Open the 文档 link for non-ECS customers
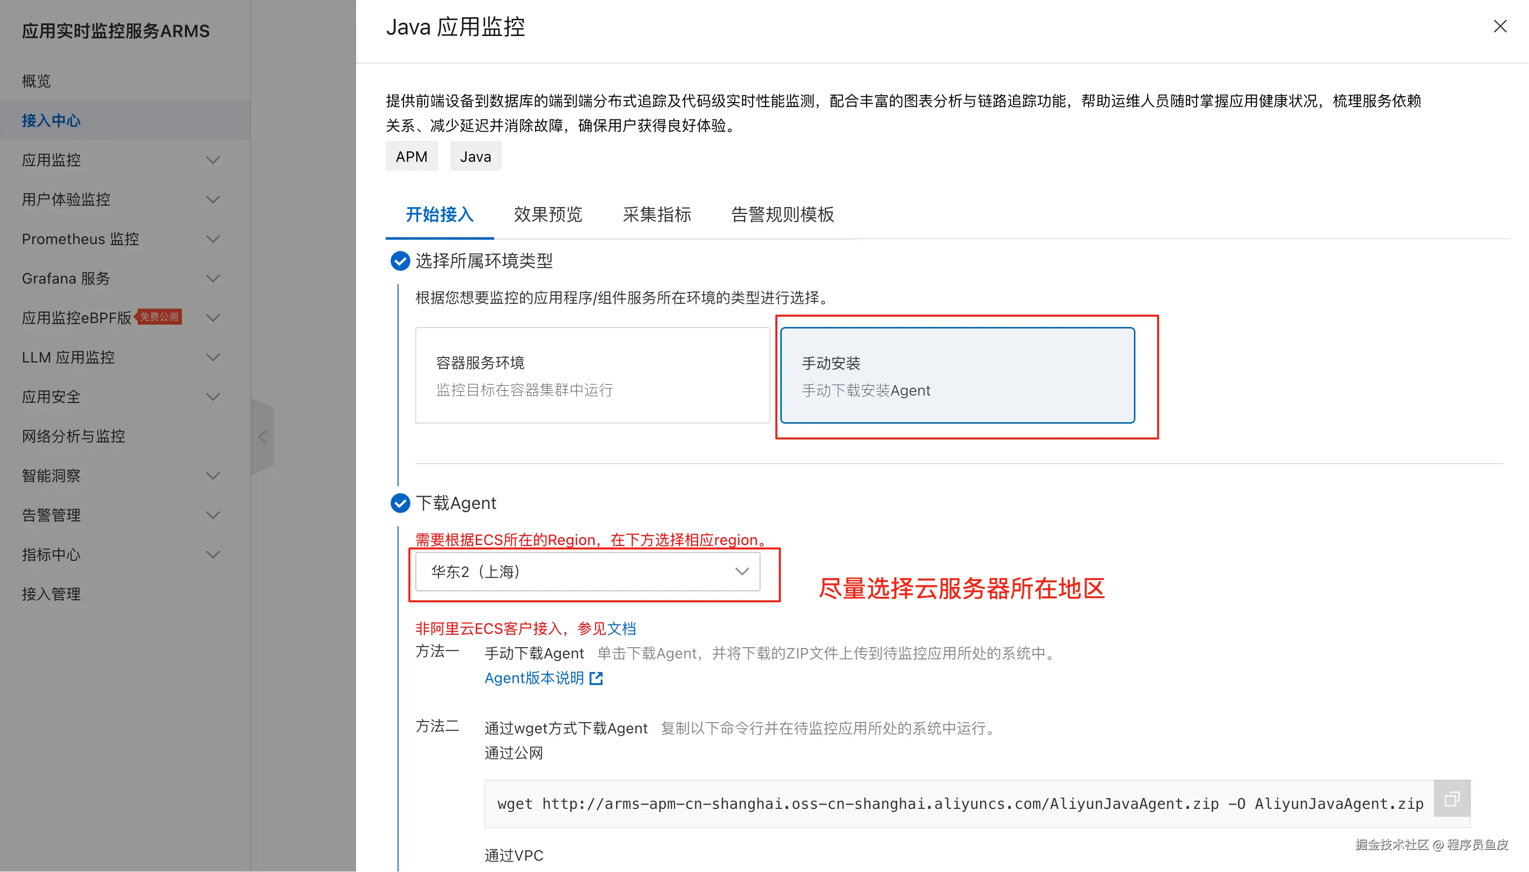This screenshot has height=872, width=1529. 621,628
